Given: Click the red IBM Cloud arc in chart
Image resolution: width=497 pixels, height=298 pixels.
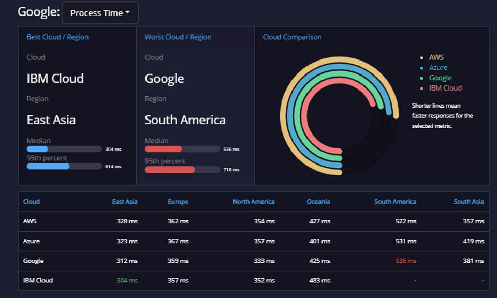Looking at the screenshot, I should point(304,115).
